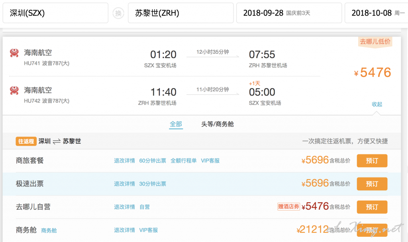Edit departure city field 深圳(SZX)
The image size is (408, 242).
(x=55, y=13)
